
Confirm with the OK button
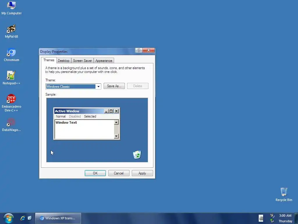tap(95, 173)
